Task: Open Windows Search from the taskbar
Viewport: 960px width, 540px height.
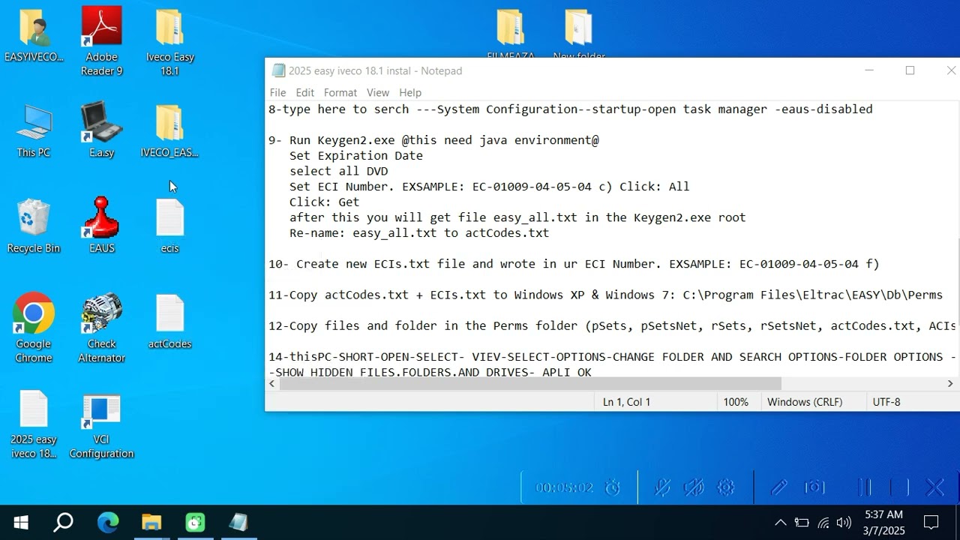Action: point(64,523)
